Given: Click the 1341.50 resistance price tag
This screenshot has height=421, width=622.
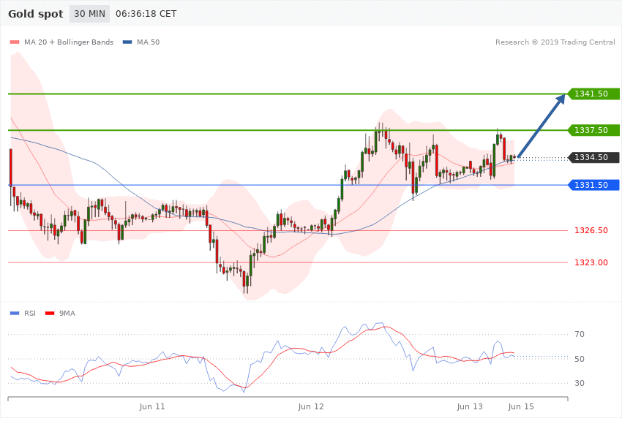Looking at the screenshot, I should (x=593, y=94).
